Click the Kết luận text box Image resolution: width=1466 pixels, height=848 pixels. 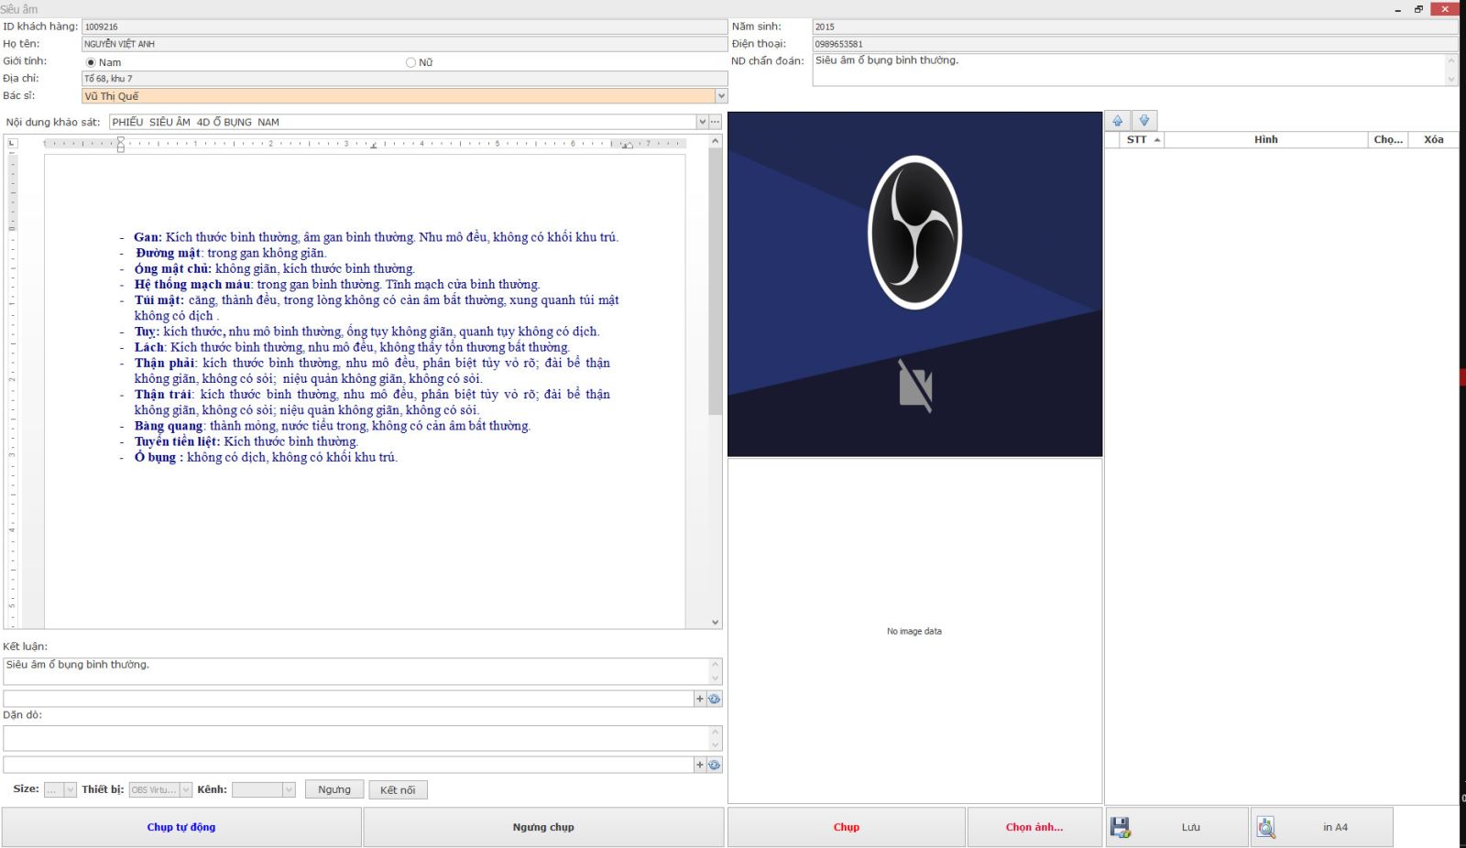(x=356, y=671)
